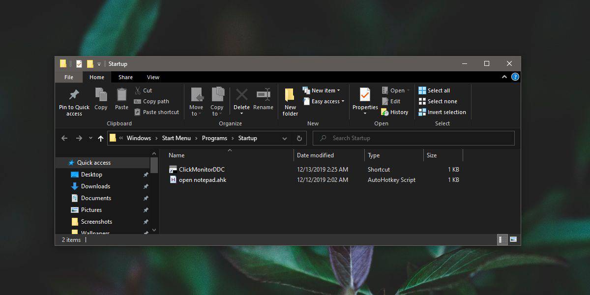Image resolution: width=590 pixels, height=295 pixels.
Task: Open the Properties icon
Action: tap(365, 95)
